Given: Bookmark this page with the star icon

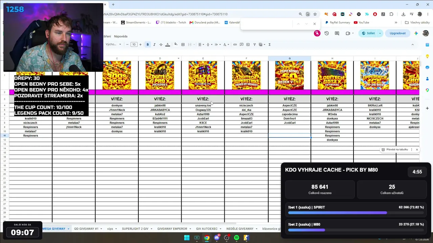Looking at the screenshot, I should [x=315, y=14].
